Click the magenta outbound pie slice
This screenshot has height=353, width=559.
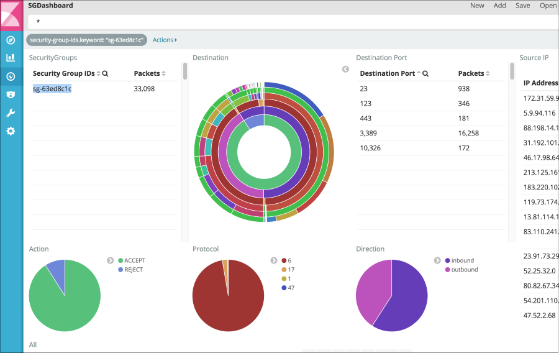[373, 291]
